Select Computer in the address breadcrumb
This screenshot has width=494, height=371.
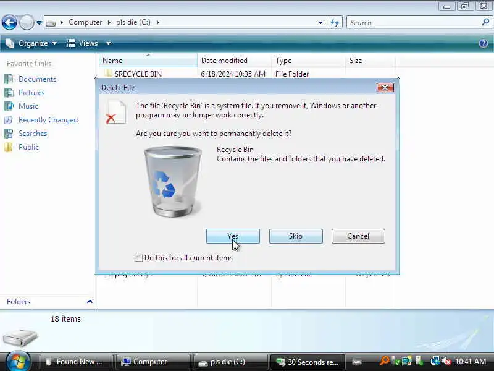pyautogui.click(x=85, y=22)
